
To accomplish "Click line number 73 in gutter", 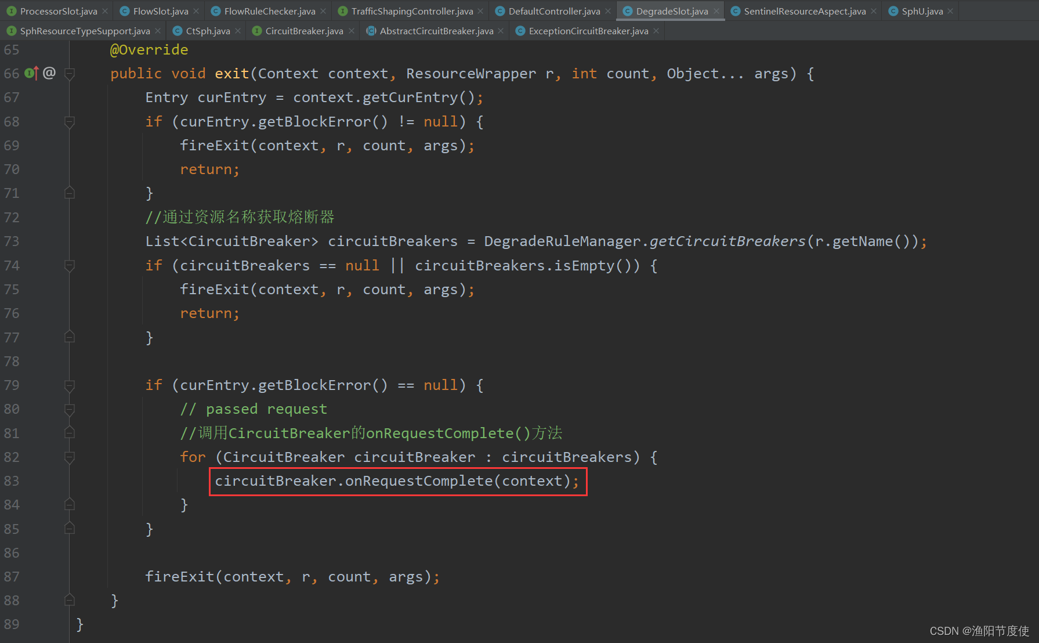I will [x=12, y=241].
